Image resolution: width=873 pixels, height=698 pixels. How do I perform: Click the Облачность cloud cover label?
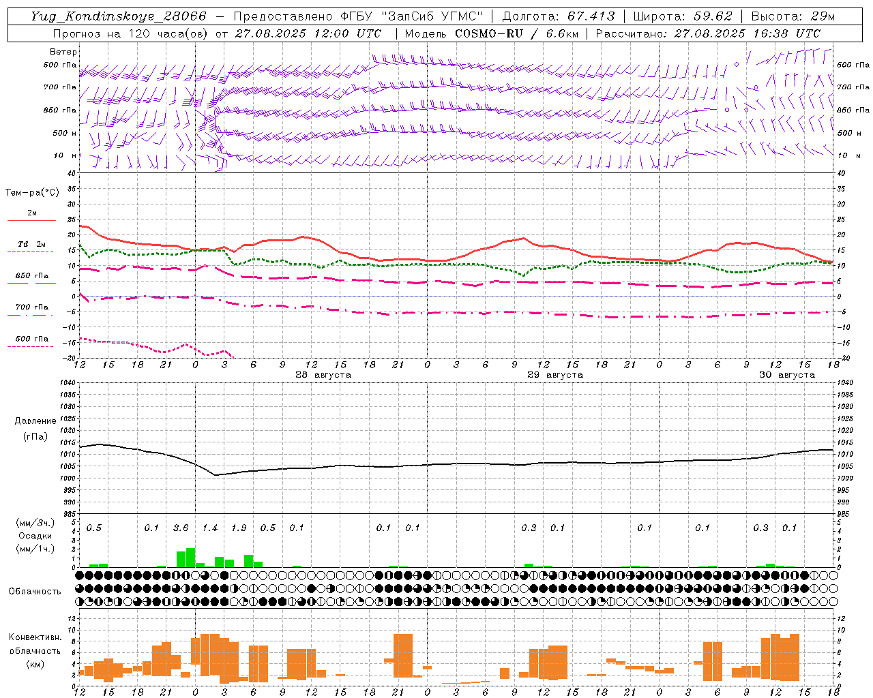coord(35,591)
